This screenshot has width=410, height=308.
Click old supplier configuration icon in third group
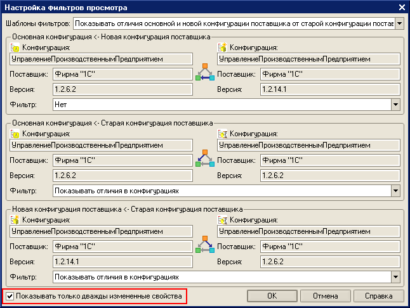point(222,220)
